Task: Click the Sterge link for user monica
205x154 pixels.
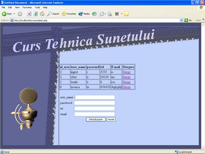Action: click(126, 87)
